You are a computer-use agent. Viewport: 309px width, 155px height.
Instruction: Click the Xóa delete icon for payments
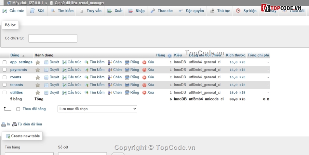pyautogui.click(x=144, y=70)
